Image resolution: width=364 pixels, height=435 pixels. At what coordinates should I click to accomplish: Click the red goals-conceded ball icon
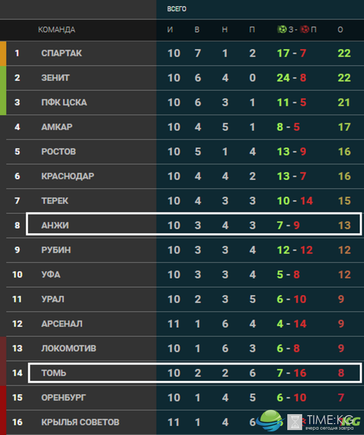(304, 29)
